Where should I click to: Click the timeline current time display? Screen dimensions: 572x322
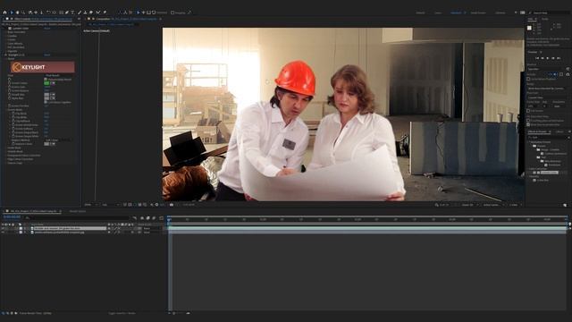point(12,217)
